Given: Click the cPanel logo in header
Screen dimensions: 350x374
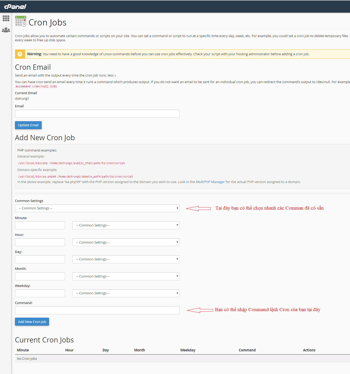Looking at the screenshot, I should (x=15, y=7).
